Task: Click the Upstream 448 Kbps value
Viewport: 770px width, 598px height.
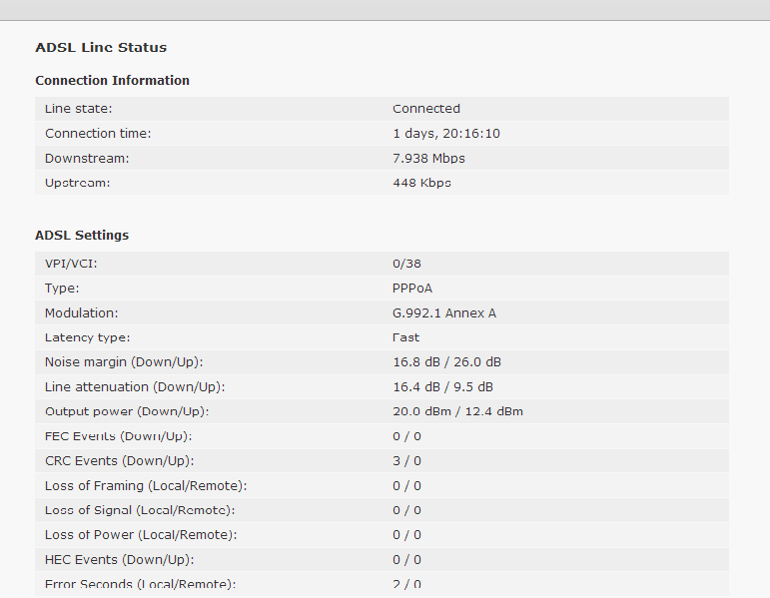Action: pyautogui.click(x=421, y=183)
